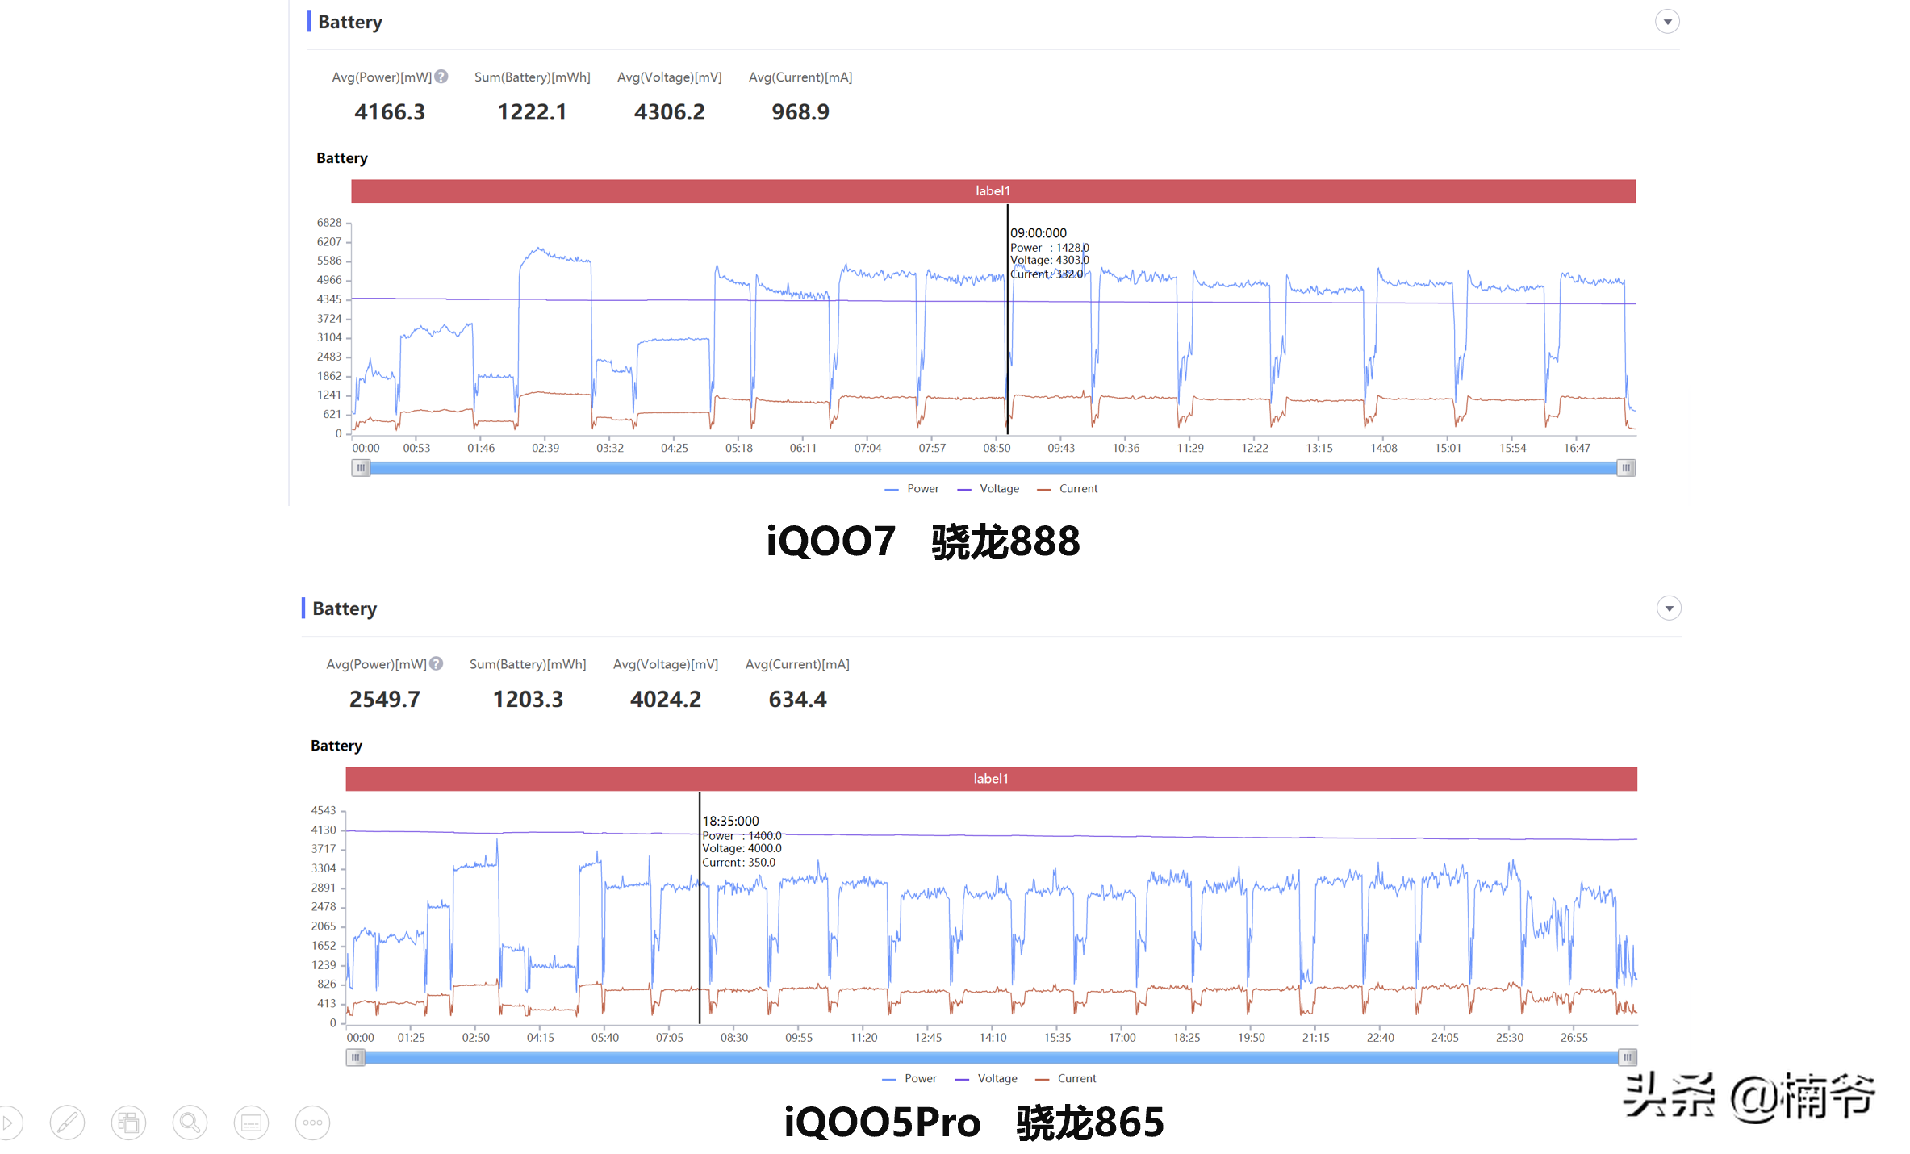Click the label1 banner above the iQOO5Pro chart
This screenshot has width=1910, height=1154.
point(990,778)
